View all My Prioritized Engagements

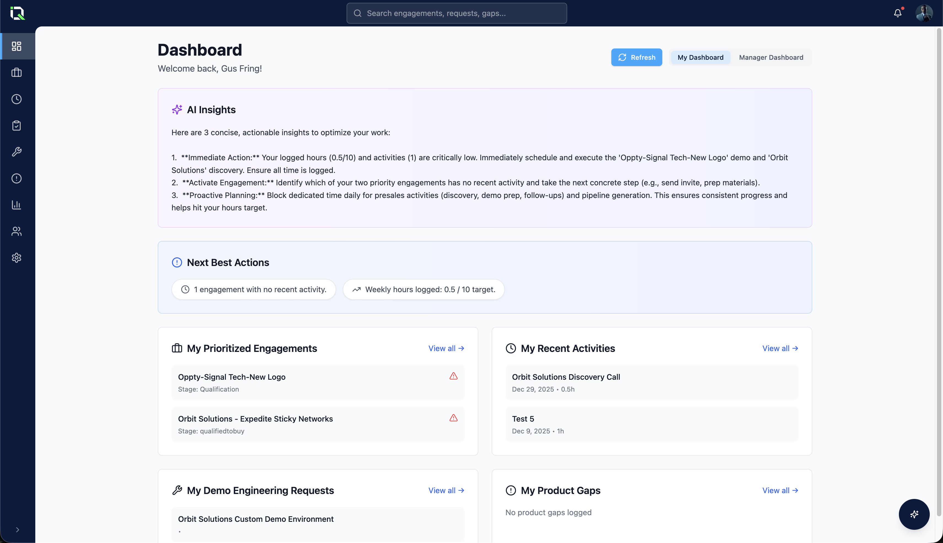coord(446,348)
